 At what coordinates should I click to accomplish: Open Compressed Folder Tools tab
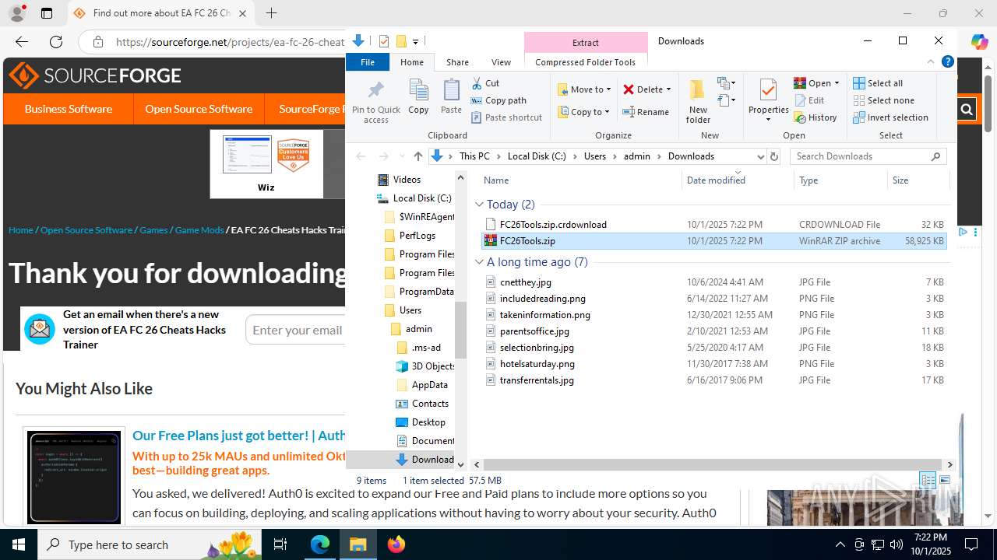coord(585,62)
